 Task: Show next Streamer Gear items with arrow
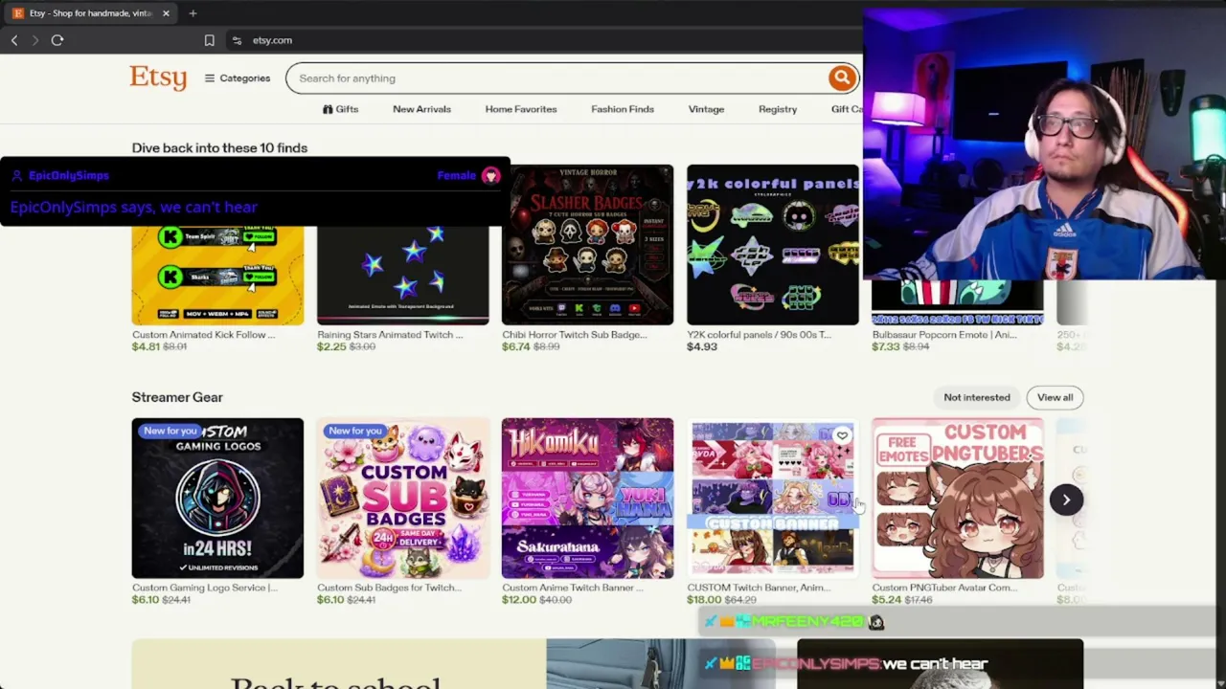[1066, 500]
